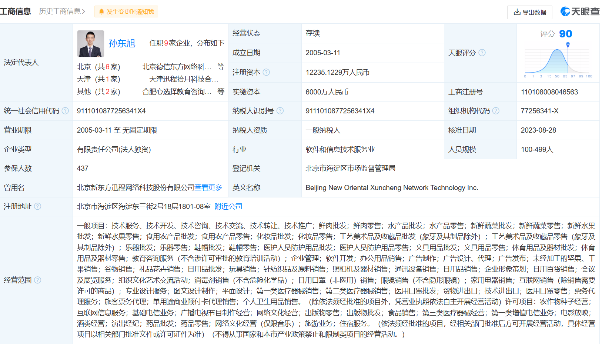Select credit code 9111010877256341X4 in 统一社会信用代码 row
This screenshot has width=602, height=346.
click(x=111, y=111)
